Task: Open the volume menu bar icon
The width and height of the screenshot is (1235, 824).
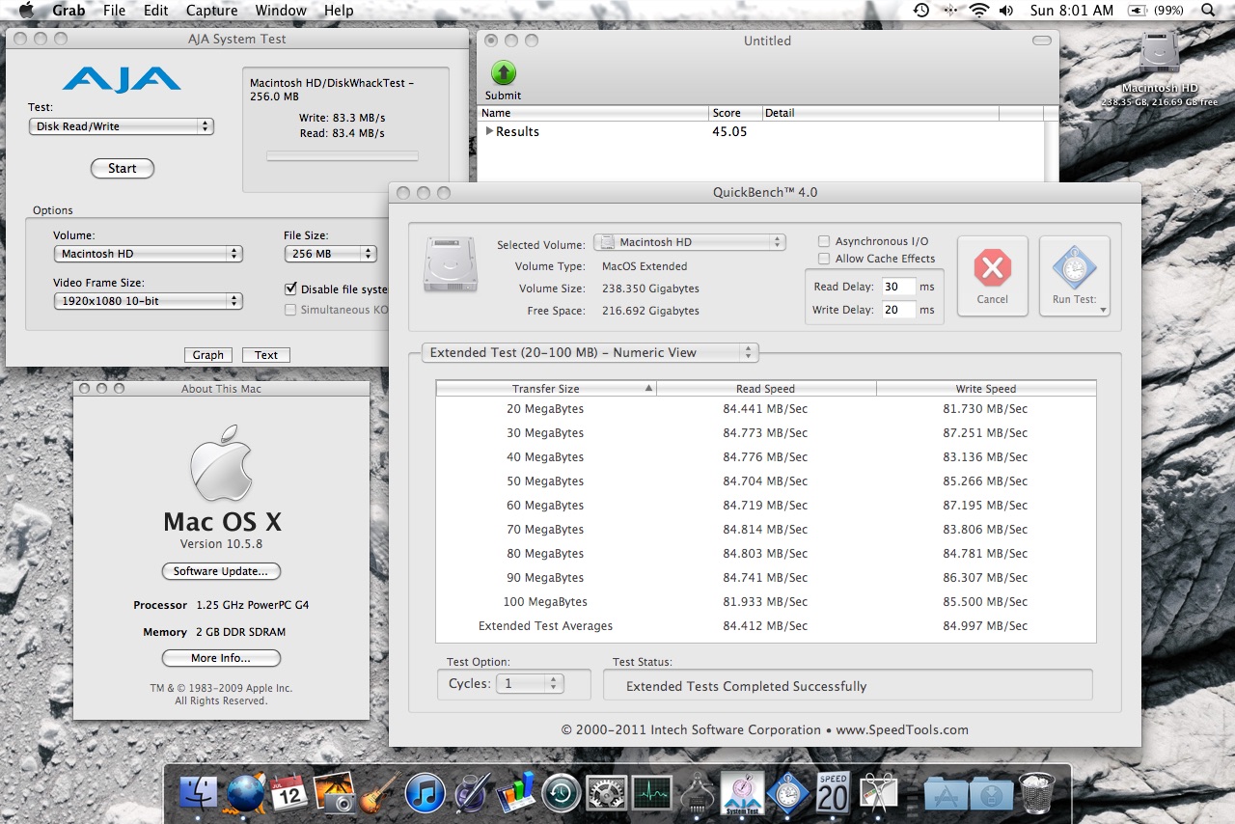Action: (1006, 11)
